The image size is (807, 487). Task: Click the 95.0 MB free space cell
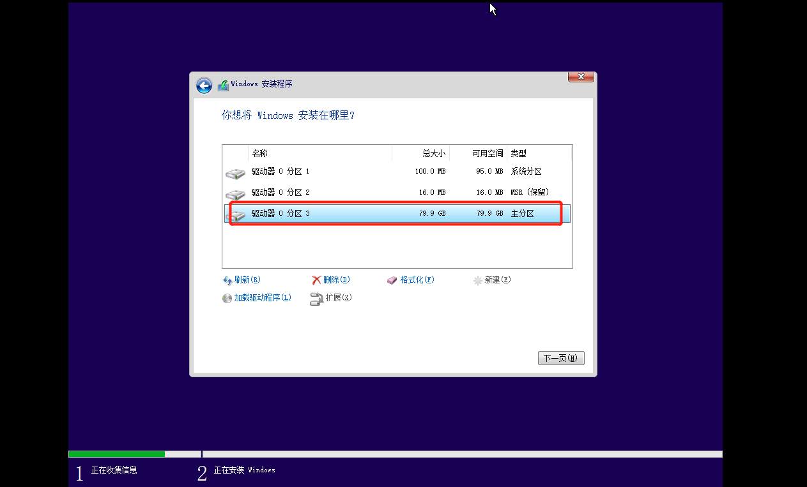pos(489,172)
